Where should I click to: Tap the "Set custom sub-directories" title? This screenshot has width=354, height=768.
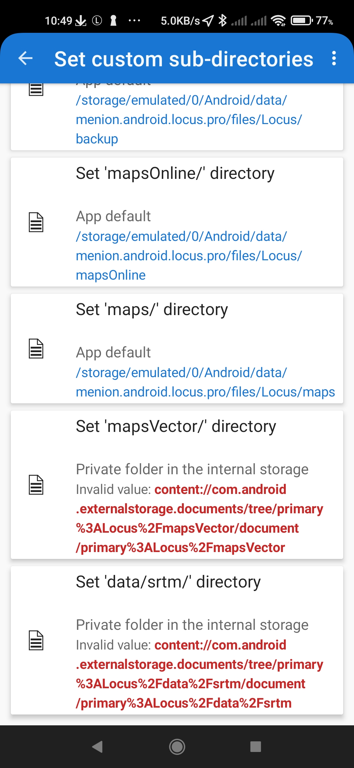184,59
